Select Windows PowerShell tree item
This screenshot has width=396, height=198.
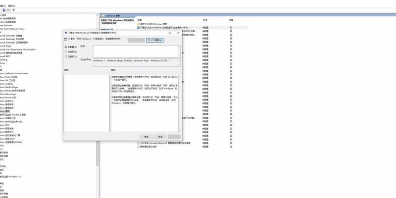point(8,98)
